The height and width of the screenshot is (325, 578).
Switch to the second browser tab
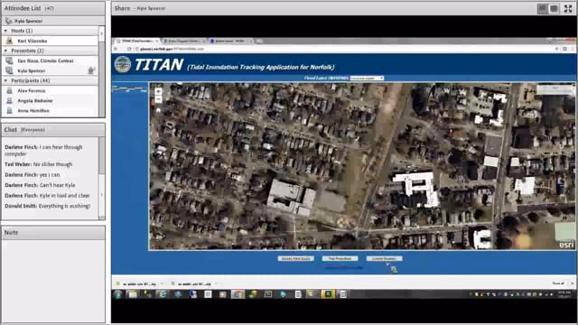point(183,41)
